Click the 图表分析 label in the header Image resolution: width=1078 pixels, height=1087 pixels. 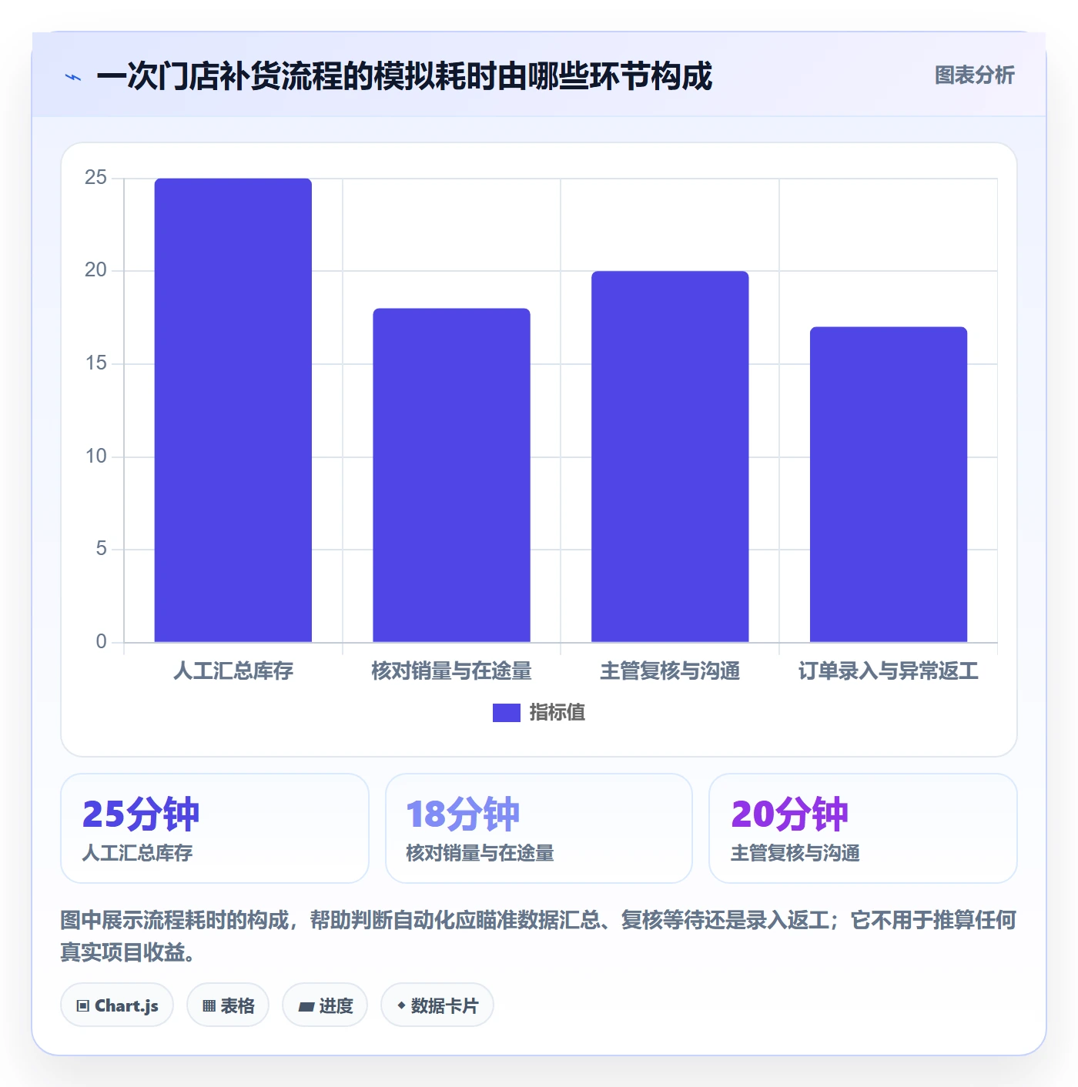click(974, 75)
